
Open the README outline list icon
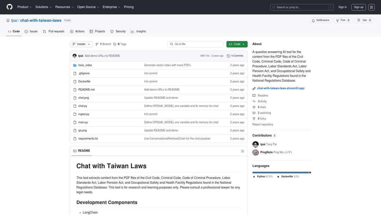point(242,151)
